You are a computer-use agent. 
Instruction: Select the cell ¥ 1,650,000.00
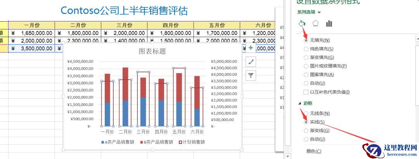point(31,33)
